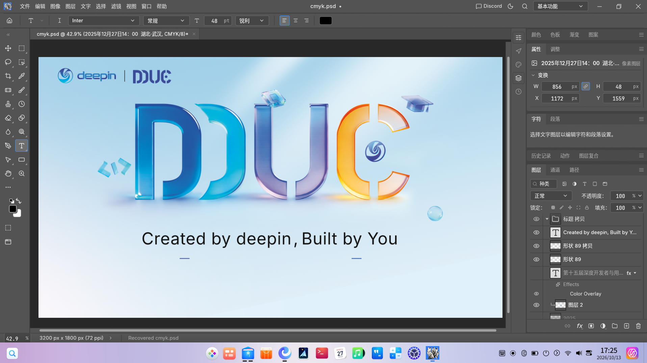Select the Hand tool
The height and width of the screenshot is (363, 647).
point(8,173)
